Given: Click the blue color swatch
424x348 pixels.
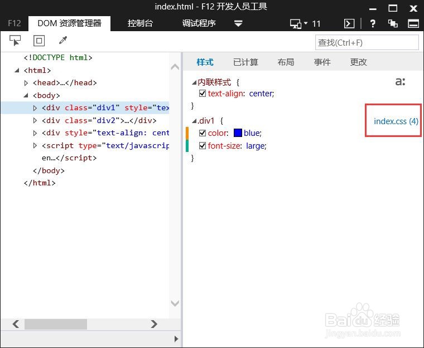Looking at the screenshot, I should point(238,133).
